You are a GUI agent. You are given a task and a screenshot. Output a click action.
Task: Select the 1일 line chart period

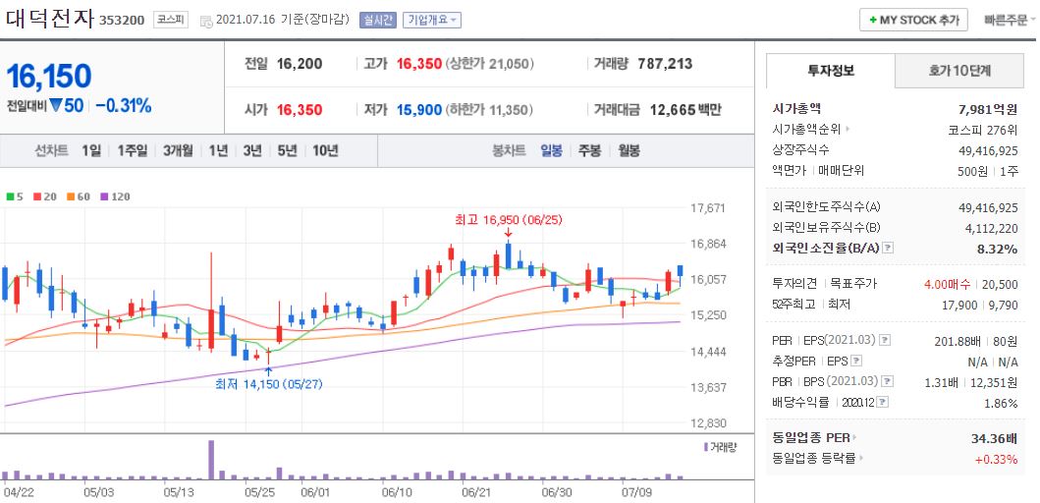[x=91, y=150]
